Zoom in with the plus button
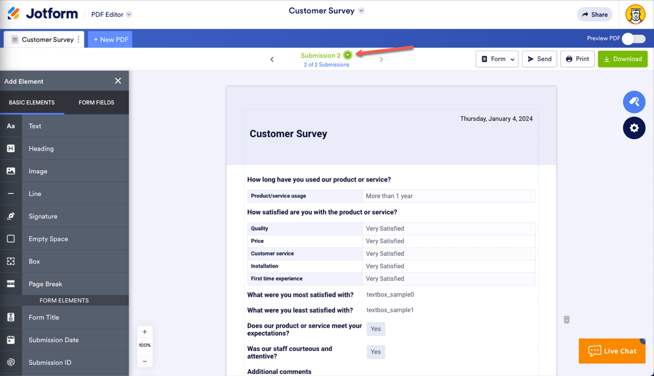 [145, 331]
